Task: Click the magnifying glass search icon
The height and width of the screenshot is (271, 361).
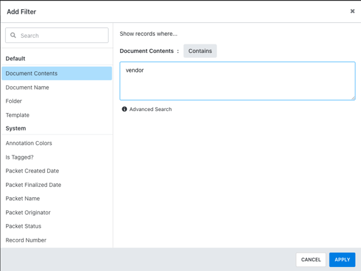Action: click(x=13, y=35)
